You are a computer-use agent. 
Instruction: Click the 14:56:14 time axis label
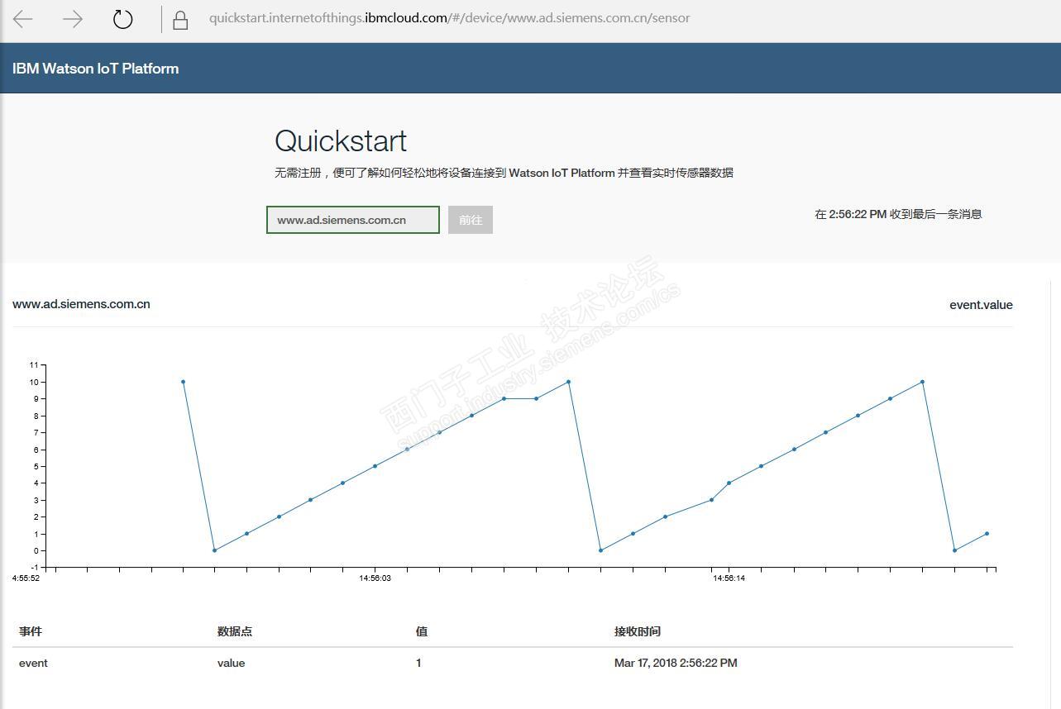point(729,578)
